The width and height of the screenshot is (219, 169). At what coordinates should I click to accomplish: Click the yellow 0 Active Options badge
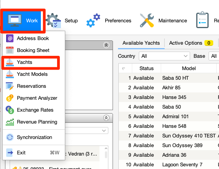pyautogui.click(x=209, y=43)
